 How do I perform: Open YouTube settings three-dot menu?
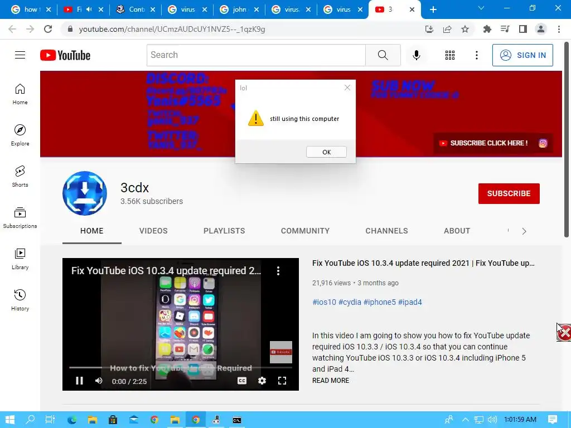[x=476, y=55]
